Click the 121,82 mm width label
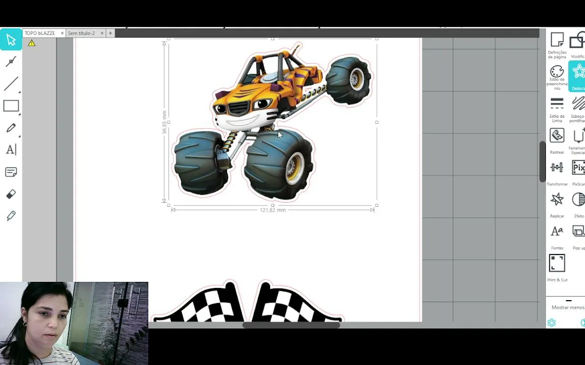Image resolution: width=585 pixels, height=365 pixels. (x=273, y=210)
